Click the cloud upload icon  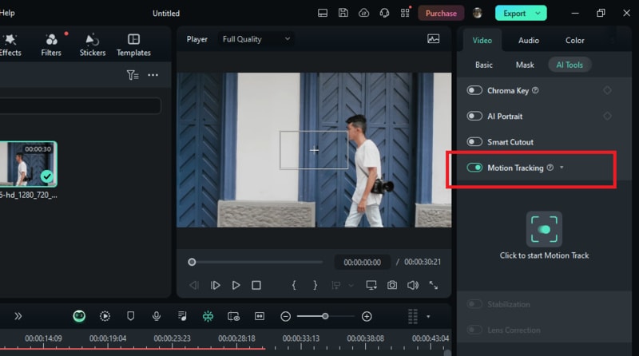click(363, 13)
